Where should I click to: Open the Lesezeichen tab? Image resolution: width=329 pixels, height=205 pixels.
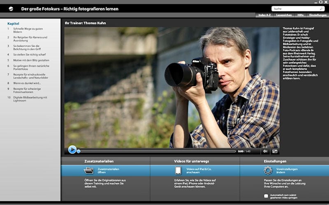point(284,15)
